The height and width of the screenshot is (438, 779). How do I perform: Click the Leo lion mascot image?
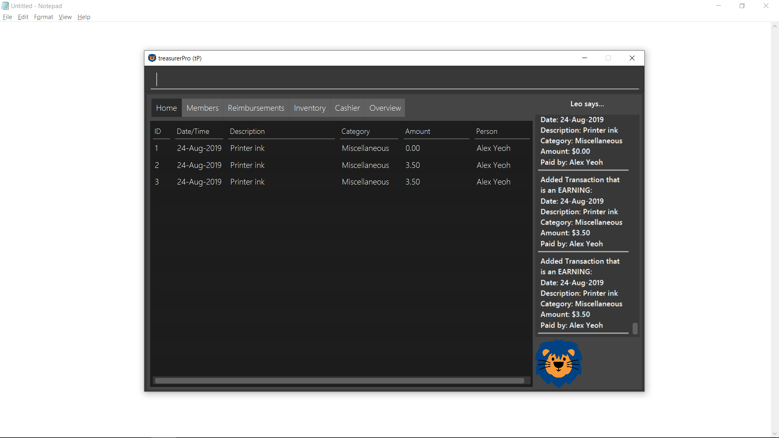click(559, 363)
